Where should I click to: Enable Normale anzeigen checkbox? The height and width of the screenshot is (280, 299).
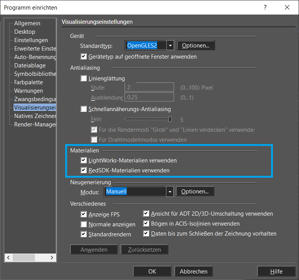[84, 224]
